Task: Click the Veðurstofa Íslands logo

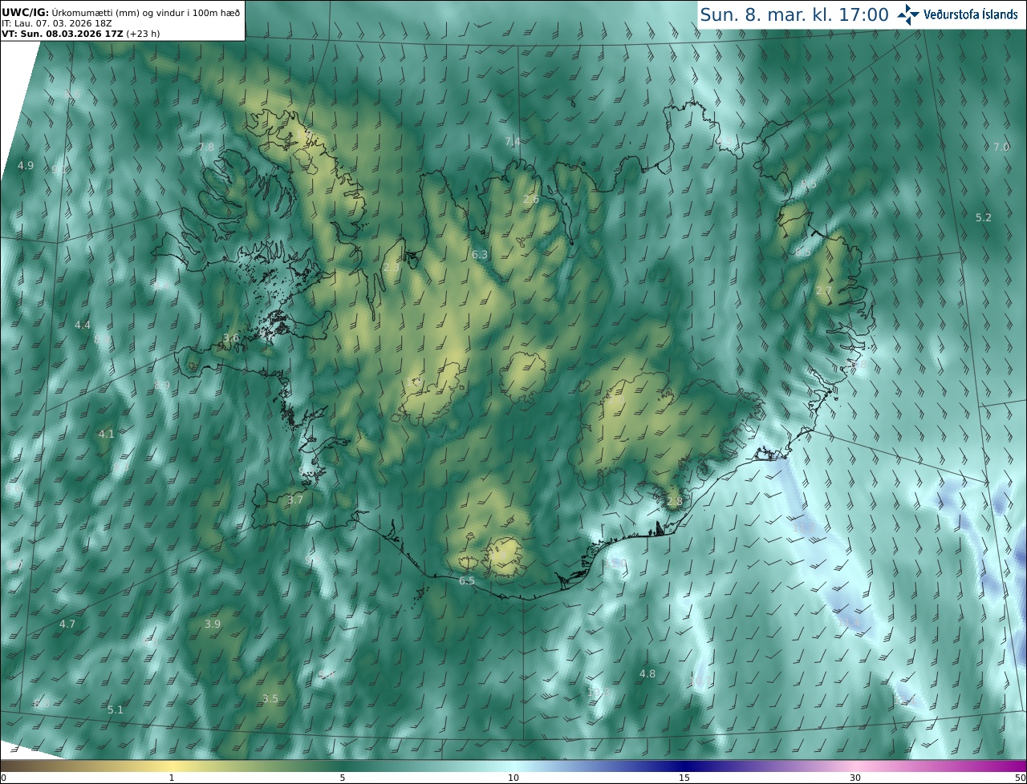Action: pos(957,14)
